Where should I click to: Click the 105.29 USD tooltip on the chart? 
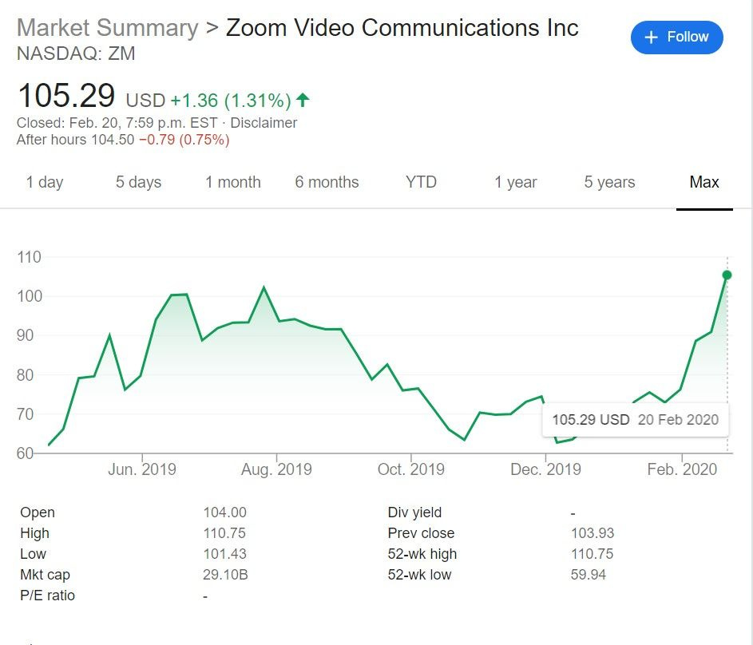point(635,419)
